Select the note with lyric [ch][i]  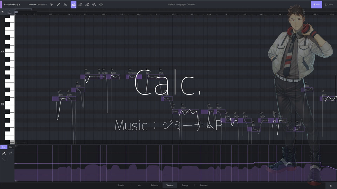78,90
